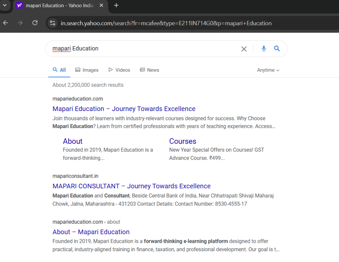Open the tab search chevron dropdown

click(5, 6)
